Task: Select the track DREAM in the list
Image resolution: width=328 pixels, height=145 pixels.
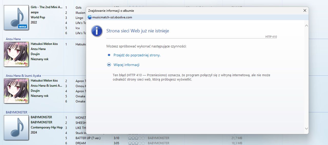Action: point(81,143)
